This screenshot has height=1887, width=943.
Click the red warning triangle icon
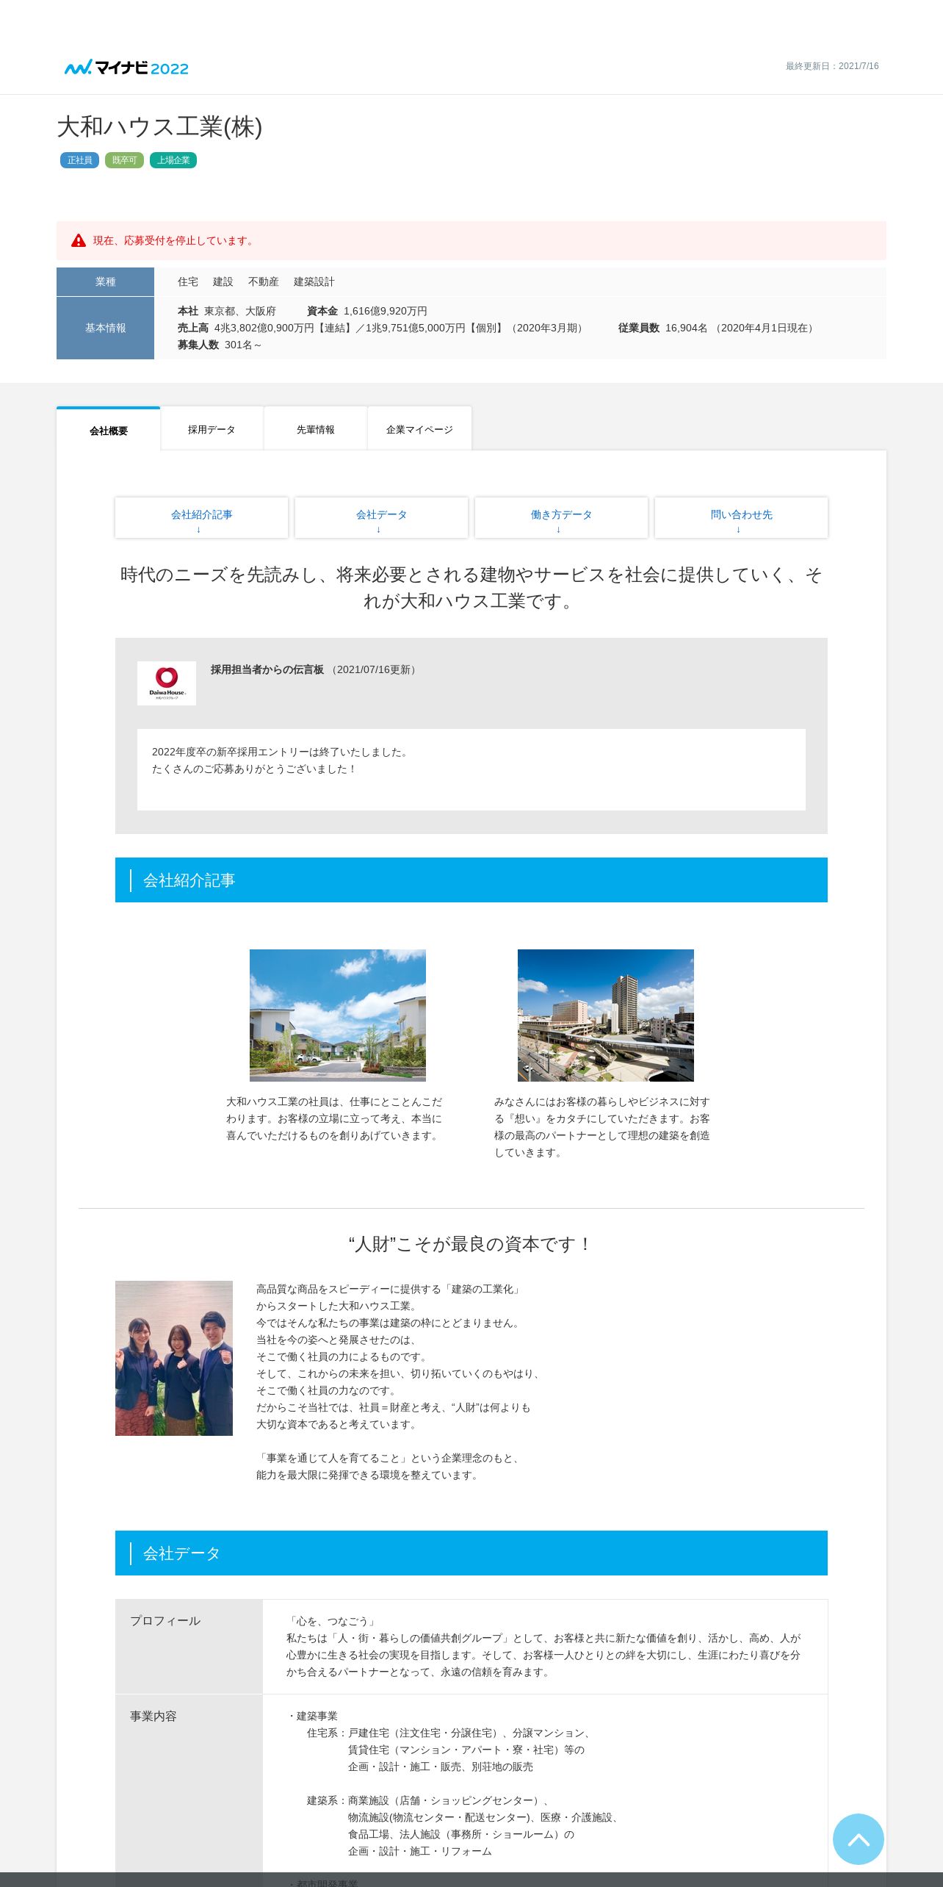pyautogui.click(x=79, y=240)
